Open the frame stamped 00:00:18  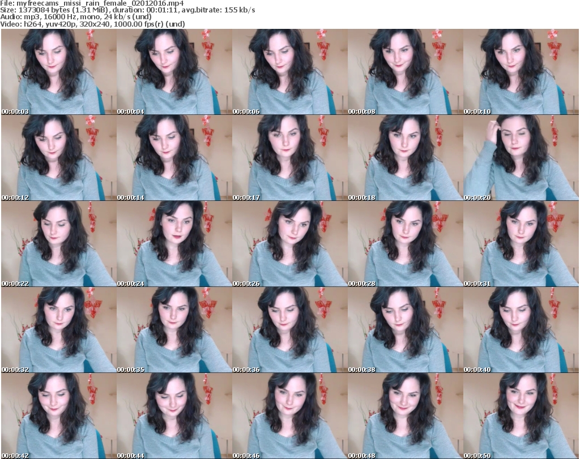tap(405, 158)
